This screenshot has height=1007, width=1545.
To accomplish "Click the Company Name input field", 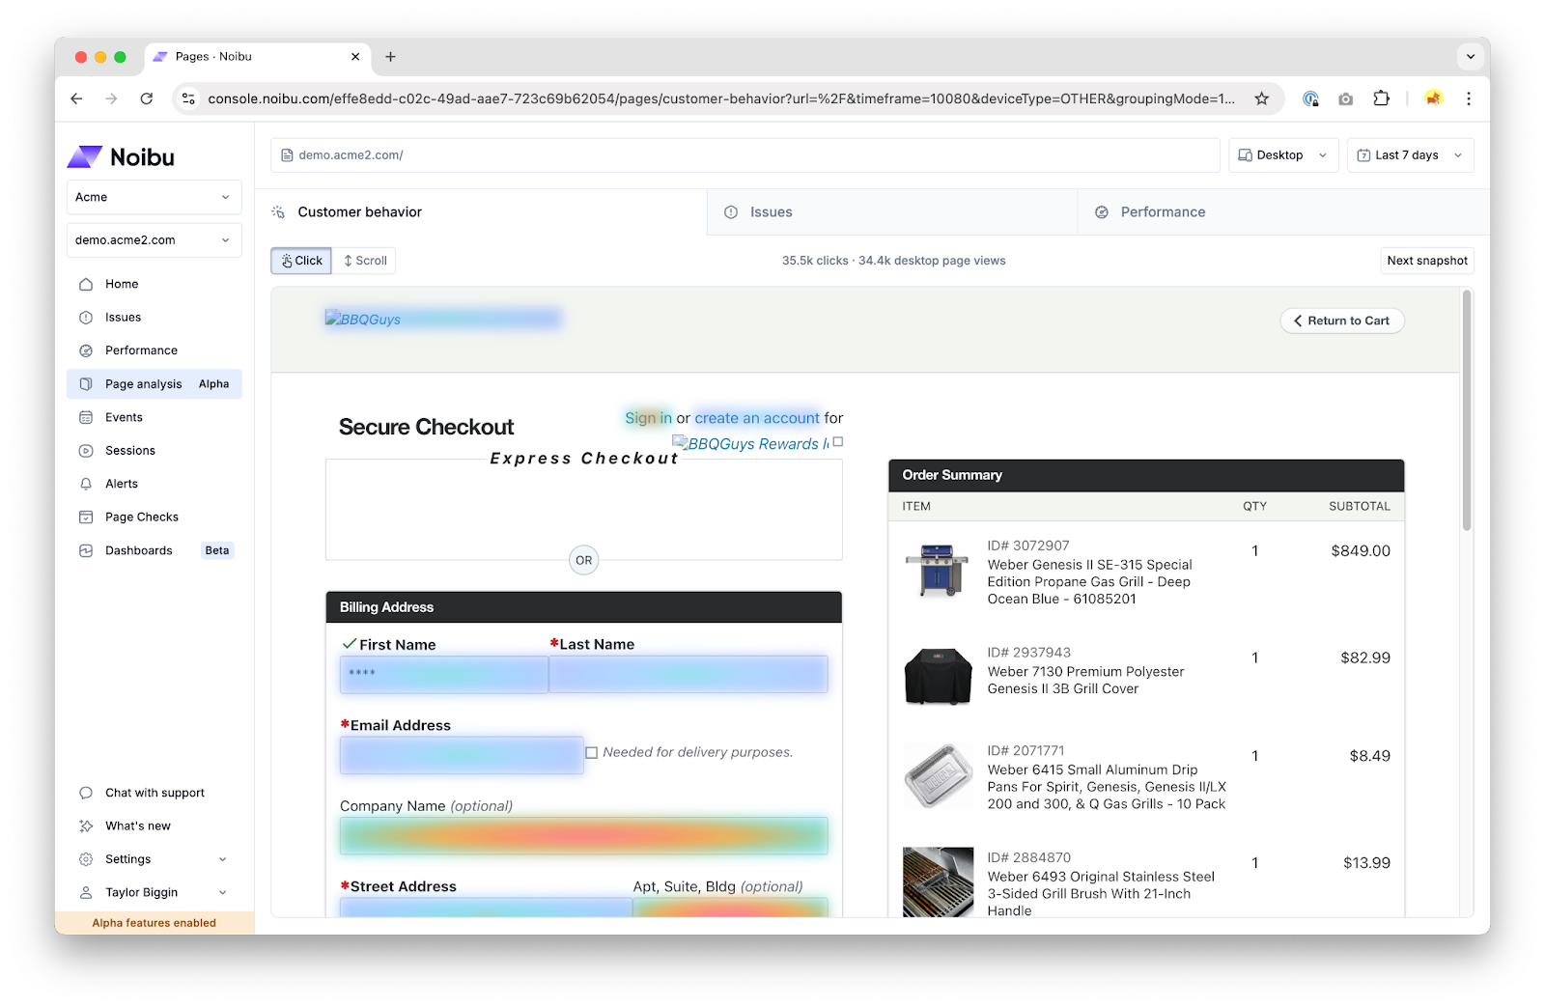I will point(584,836).
